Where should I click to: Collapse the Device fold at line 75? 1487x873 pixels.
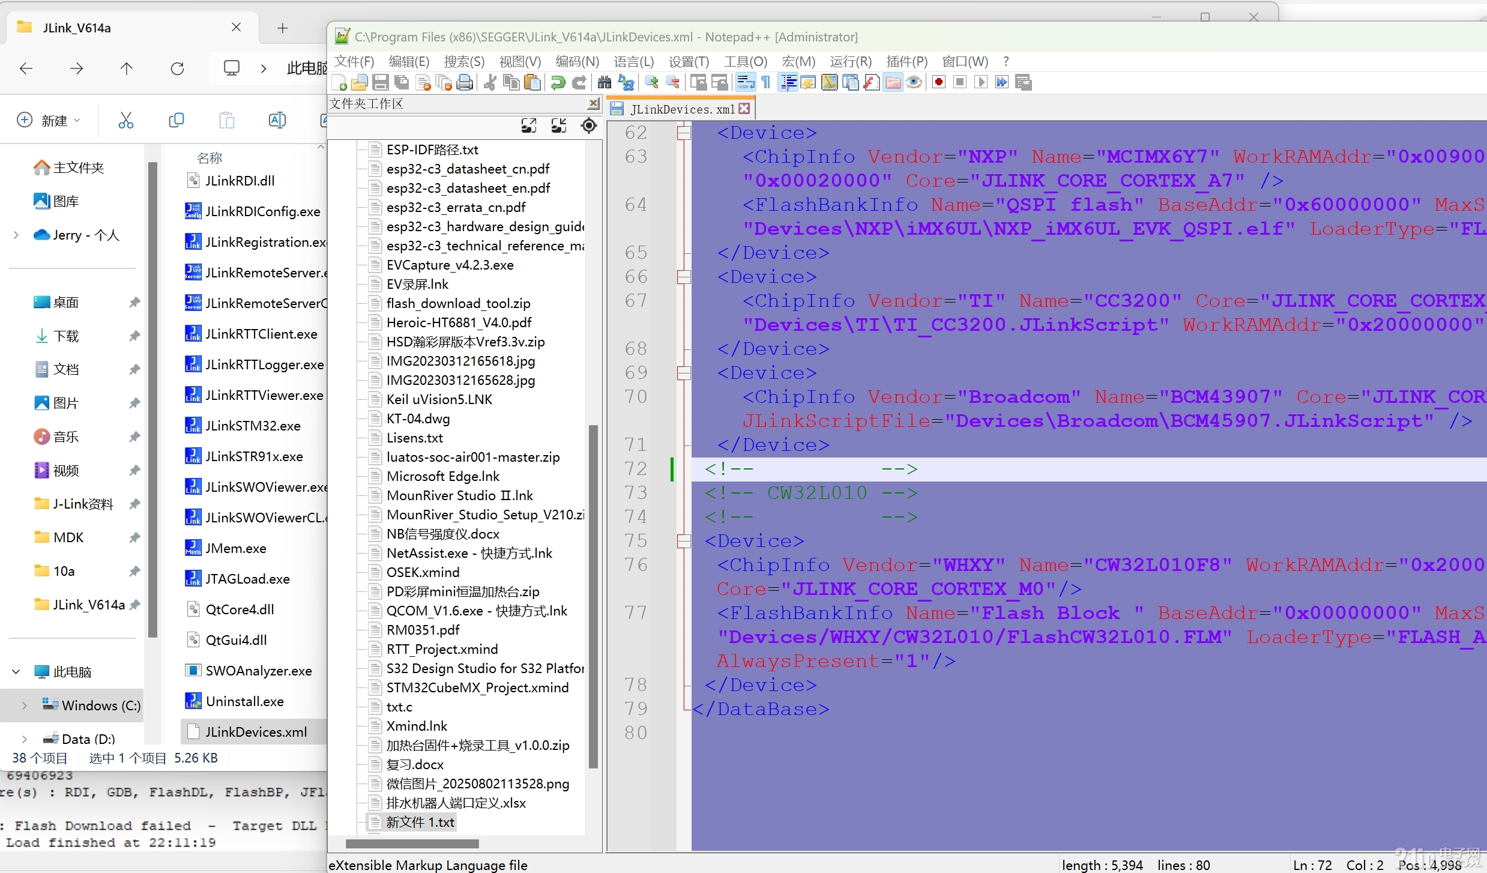(x=683, y=541)
